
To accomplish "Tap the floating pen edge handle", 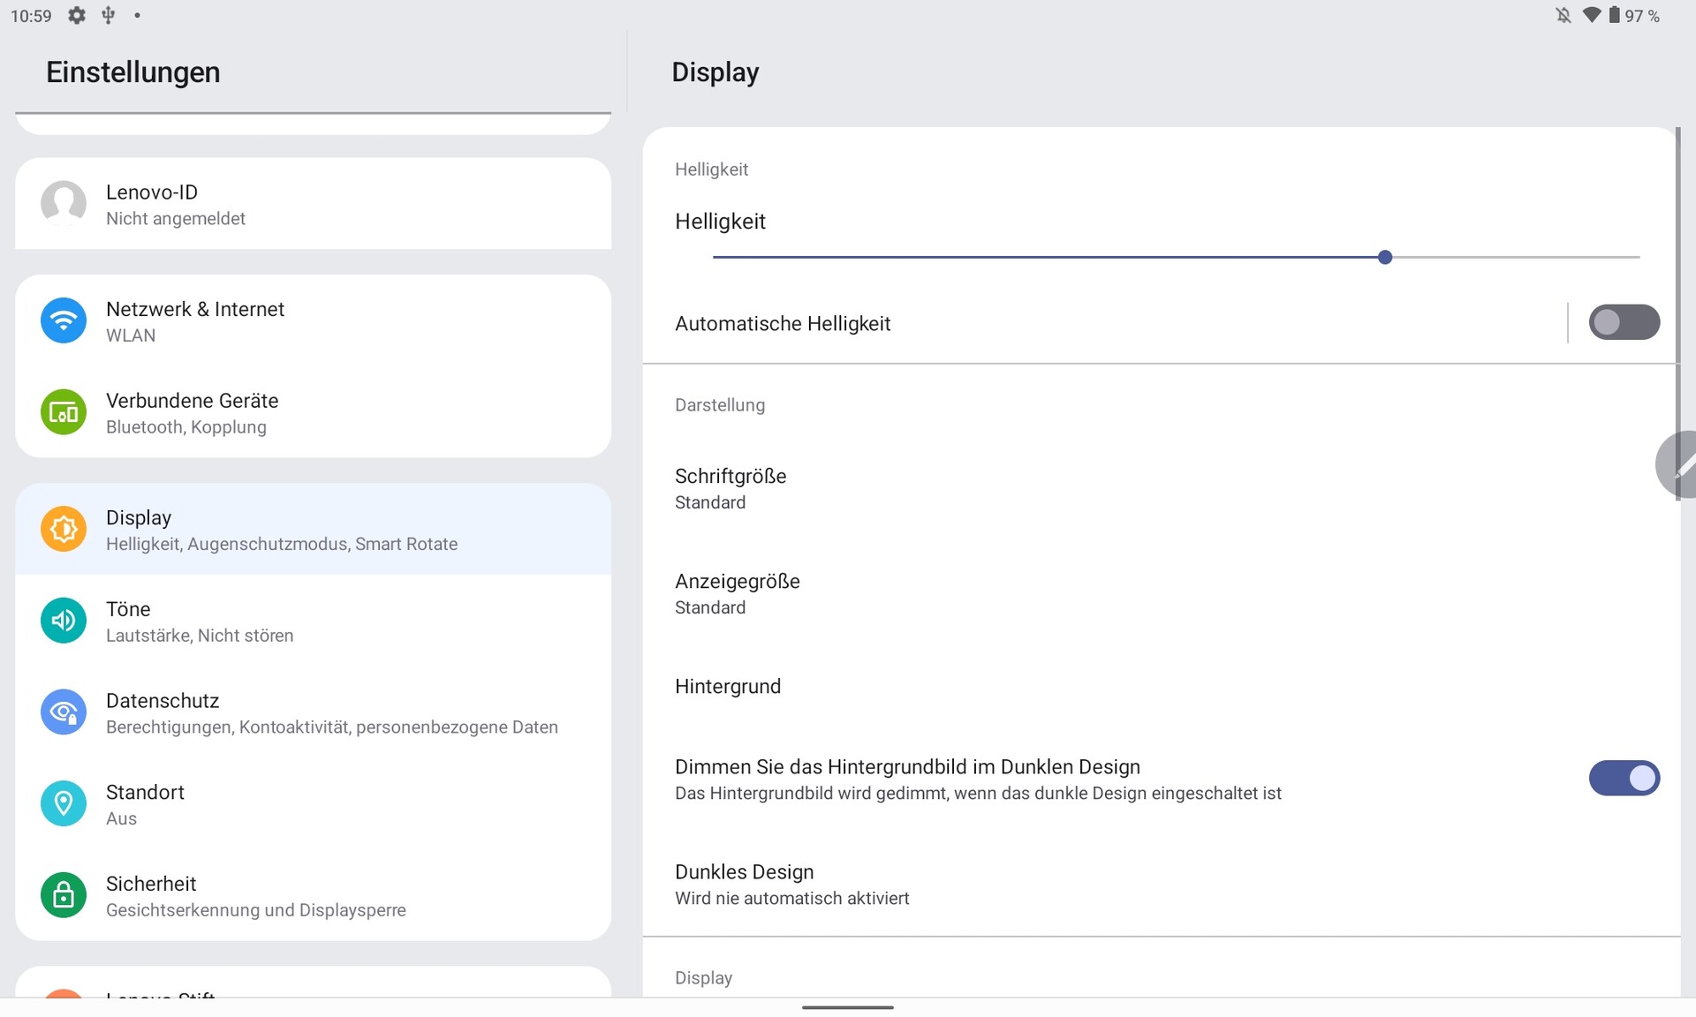I will (x=1677, y=465).
